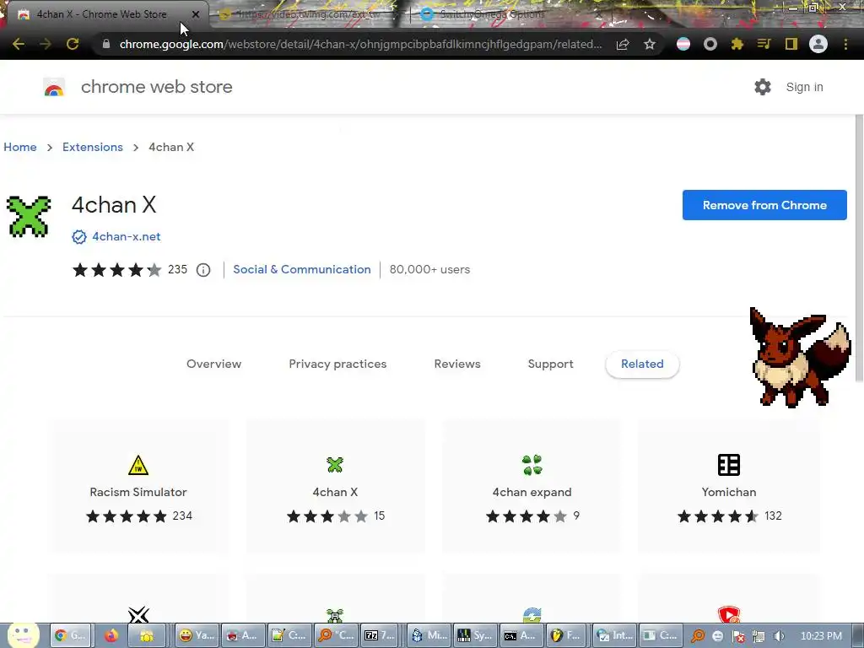Click the 4chan X star rating
The image size is (864, 648).
(116, 269)
